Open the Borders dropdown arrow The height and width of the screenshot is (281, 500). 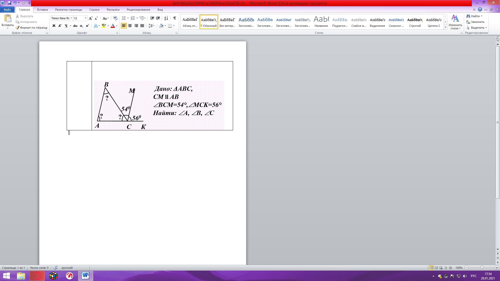tap(174, 26)
